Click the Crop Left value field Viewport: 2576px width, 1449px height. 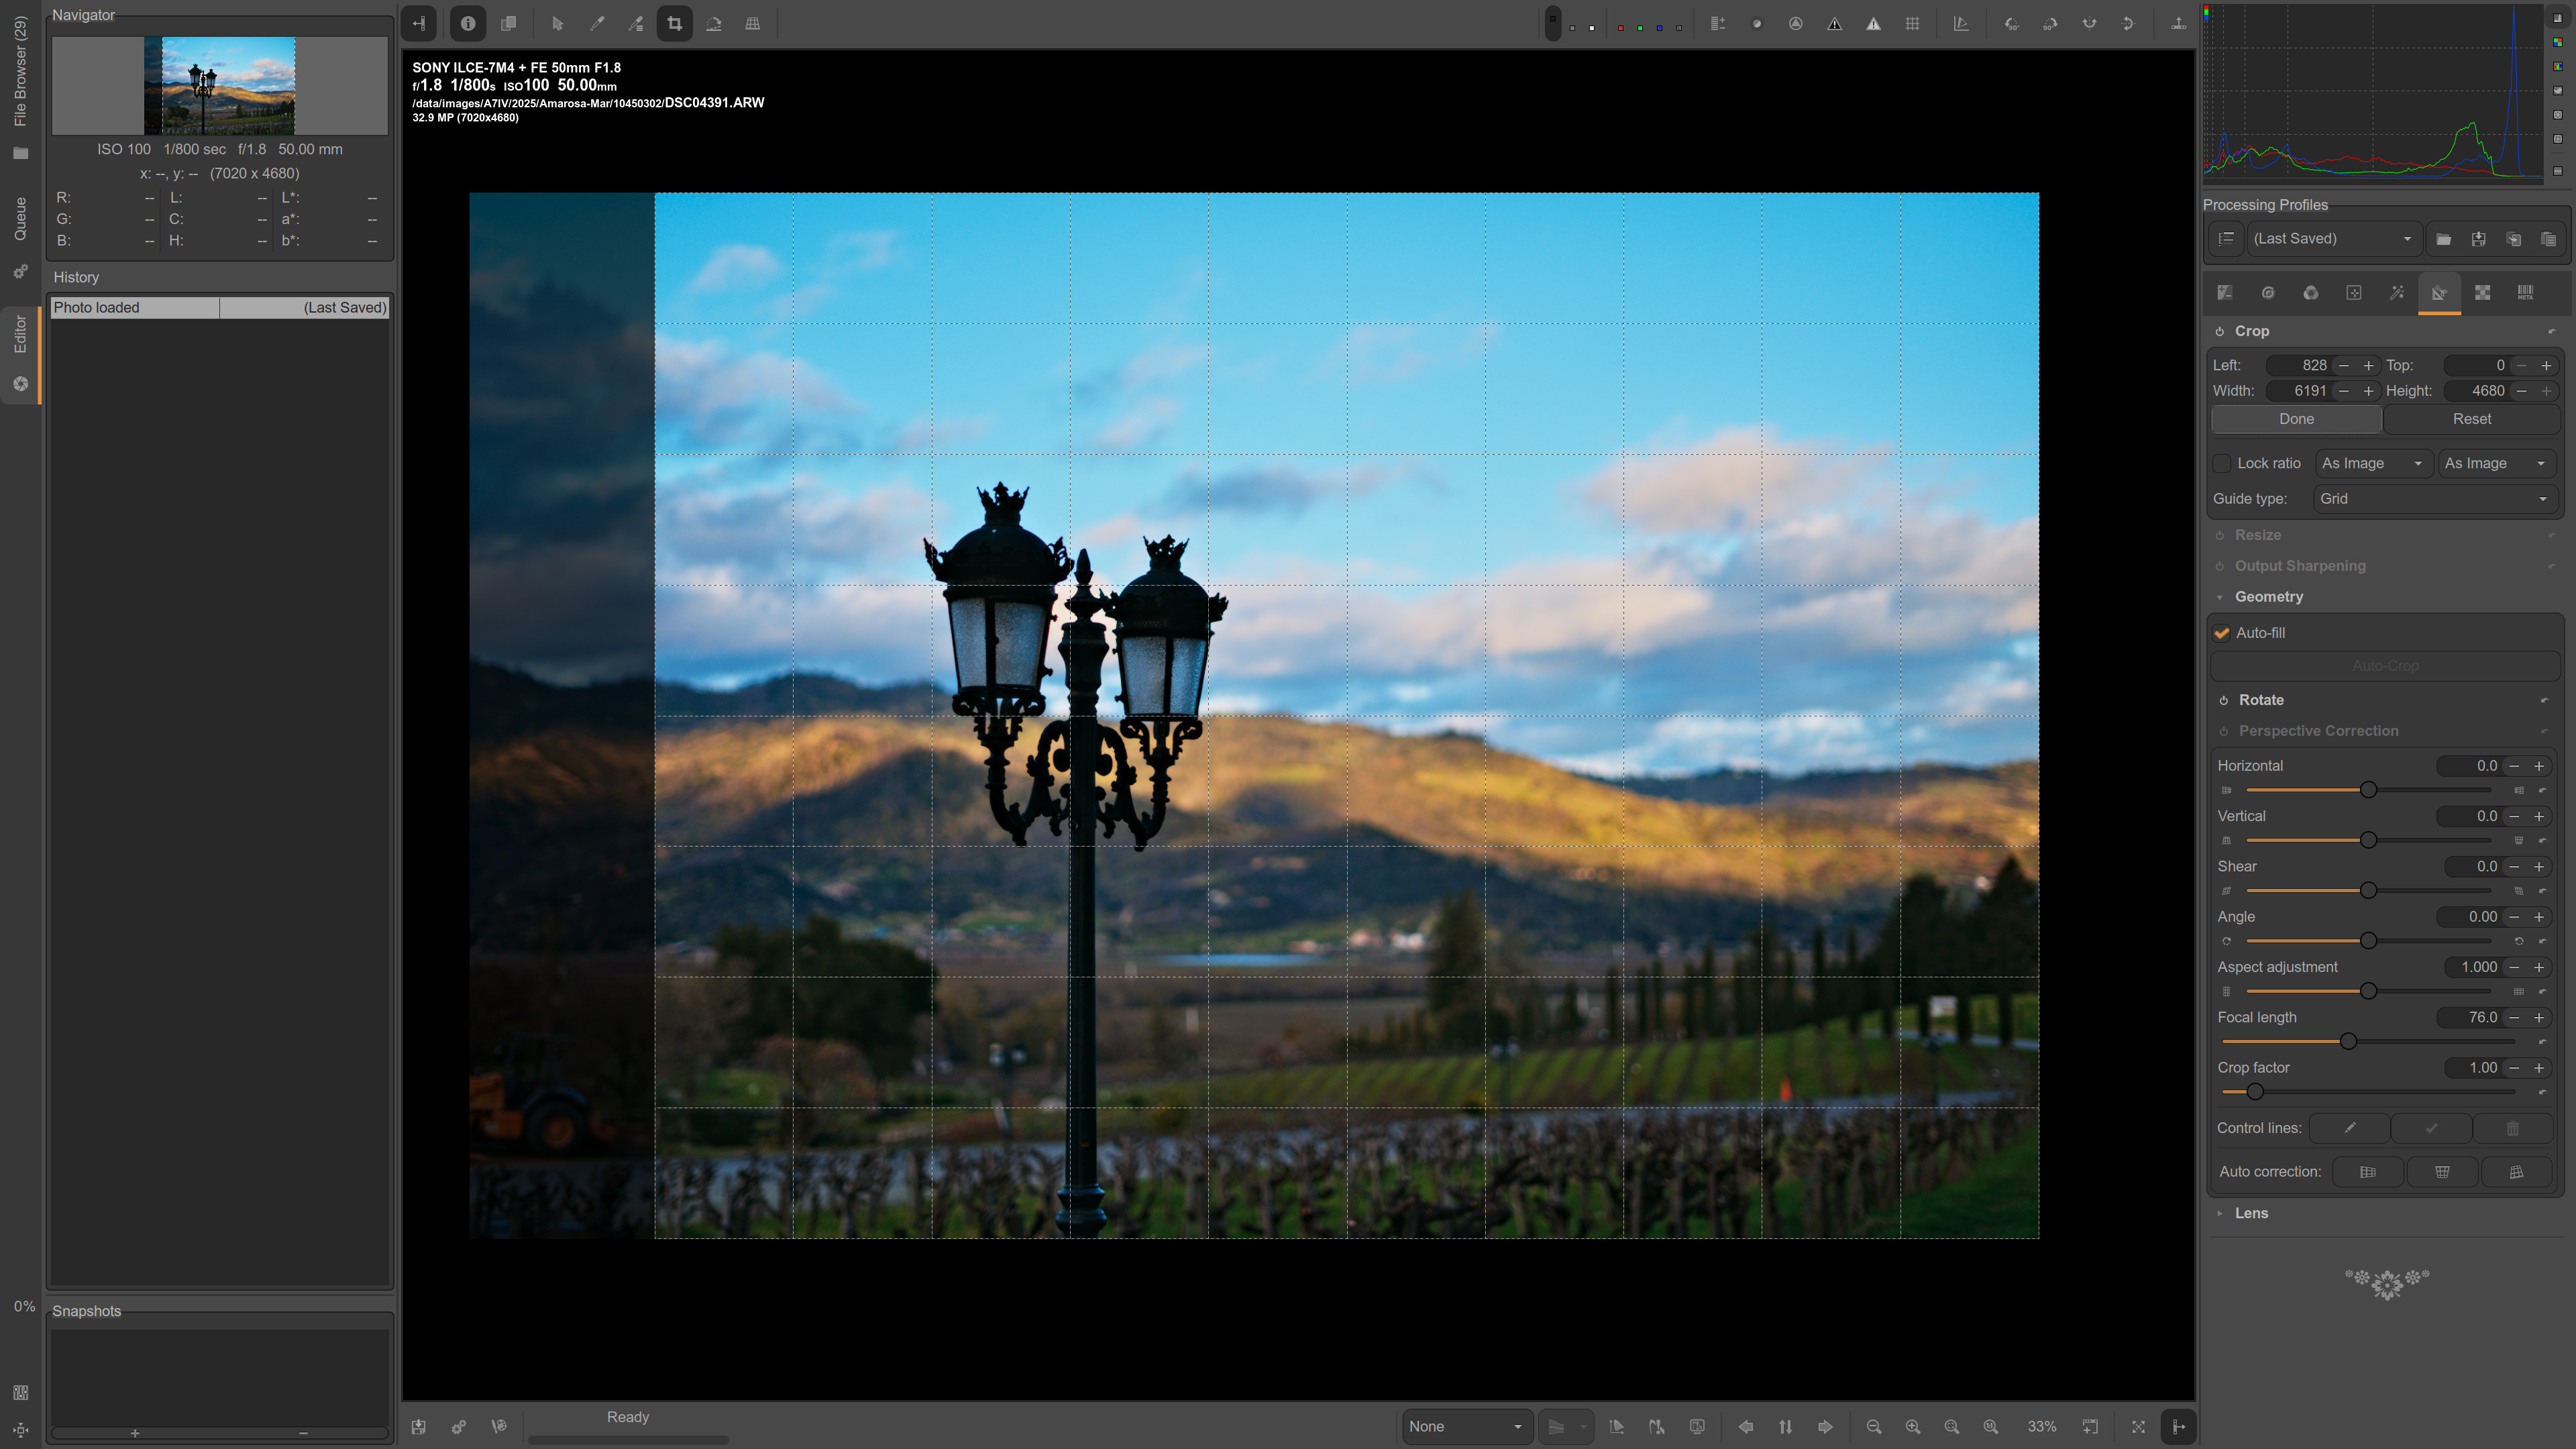(2300, 365)
